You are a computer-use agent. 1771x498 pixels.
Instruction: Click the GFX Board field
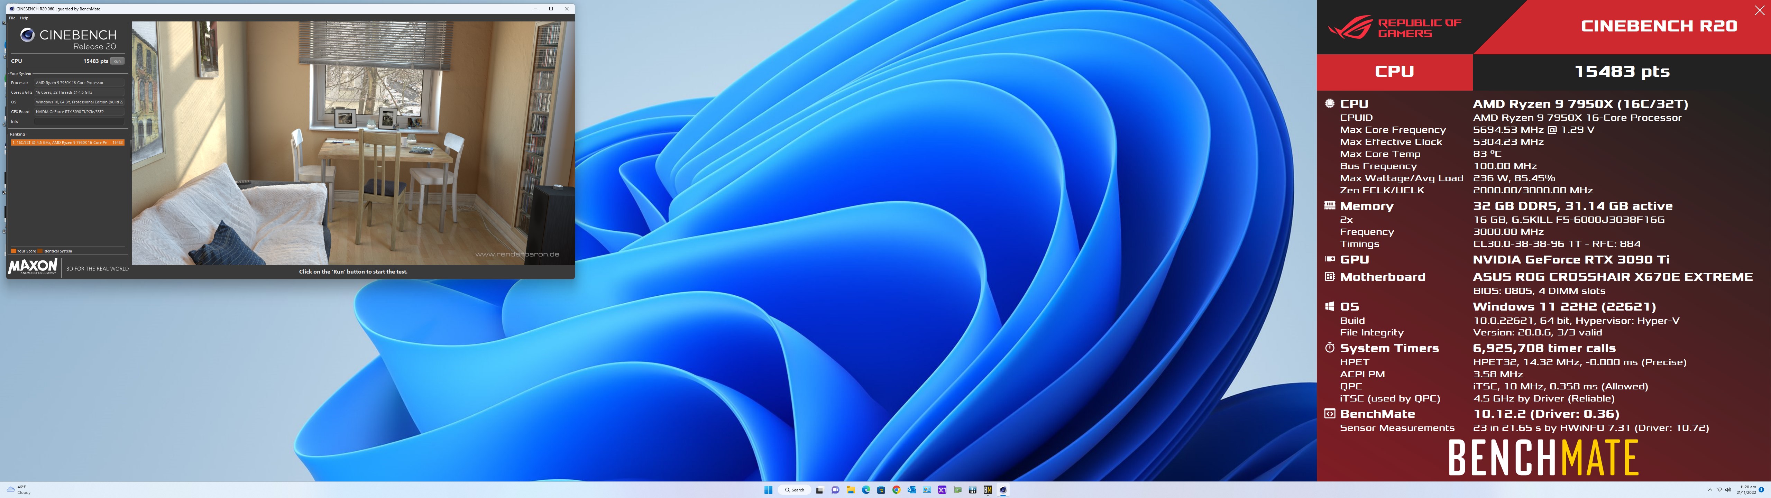pos(80,111)
